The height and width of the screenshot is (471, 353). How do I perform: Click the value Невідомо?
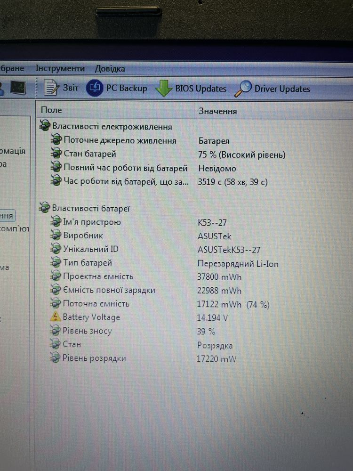tap(217, 168)
